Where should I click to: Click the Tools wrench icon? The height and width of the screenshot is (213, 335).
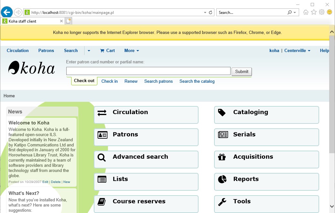click(x=222, y=202)
